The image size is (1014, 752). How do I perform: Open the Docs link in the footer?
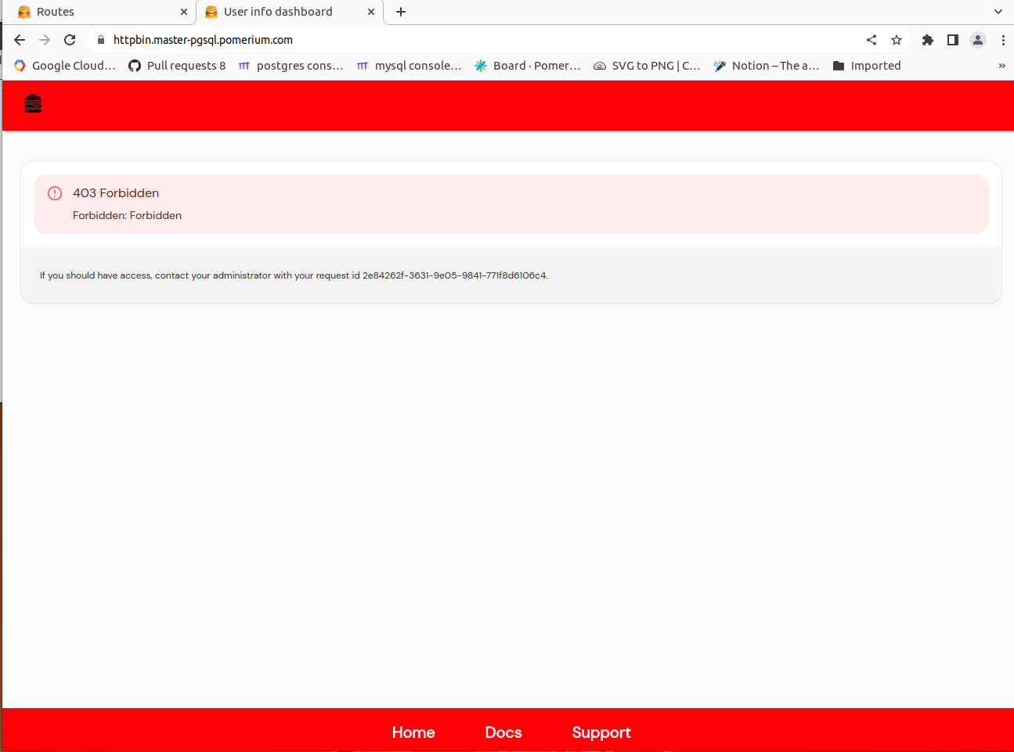503,732
